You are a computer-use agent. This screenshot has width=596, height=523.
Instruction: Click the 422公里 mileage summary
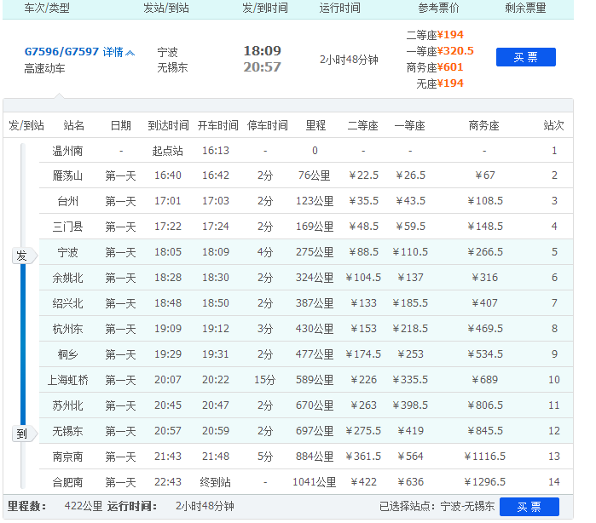click(84, 506)
